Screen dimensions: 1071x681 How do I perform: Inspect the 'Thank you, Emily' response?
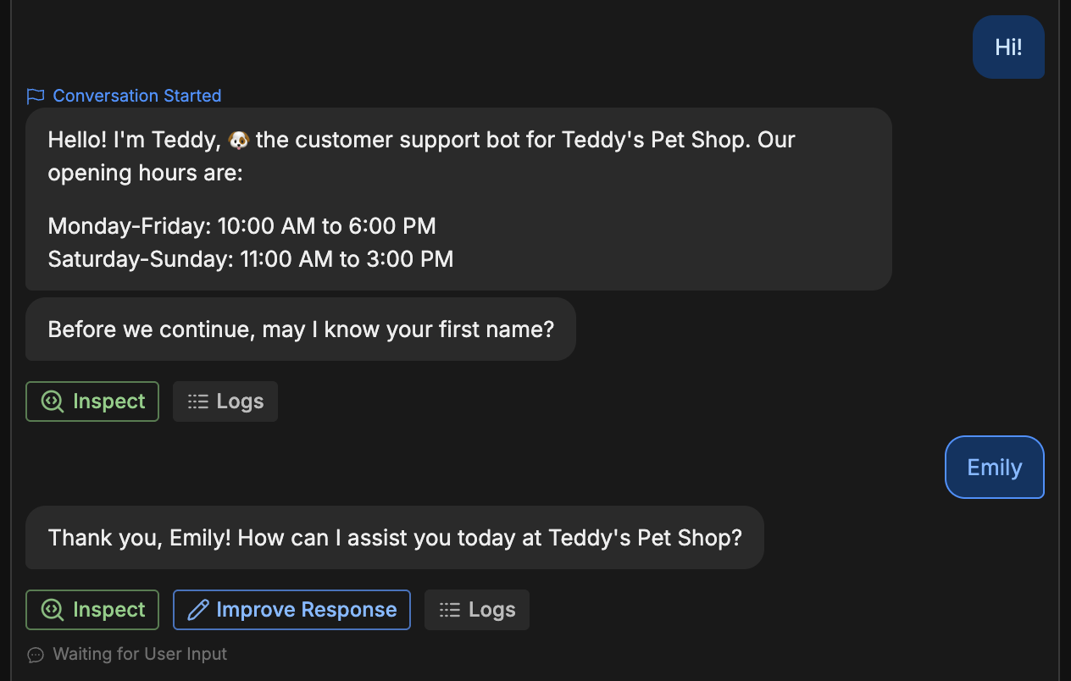point(92,610)
